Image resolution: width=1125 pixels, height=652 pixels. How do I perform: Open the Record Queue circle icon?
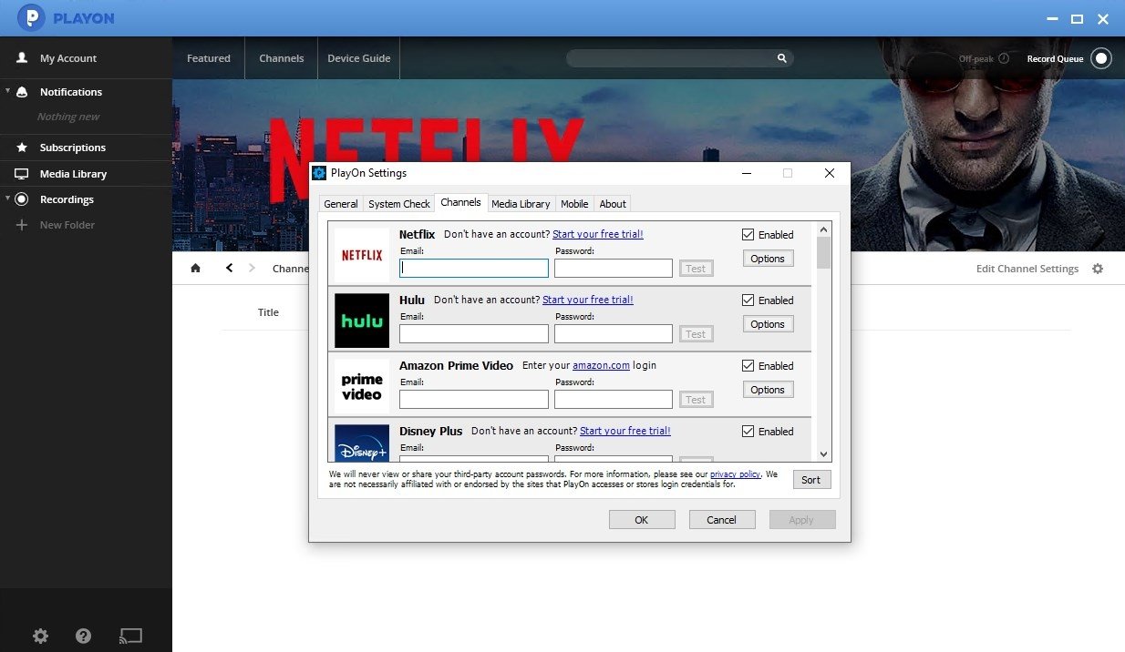1101,58
